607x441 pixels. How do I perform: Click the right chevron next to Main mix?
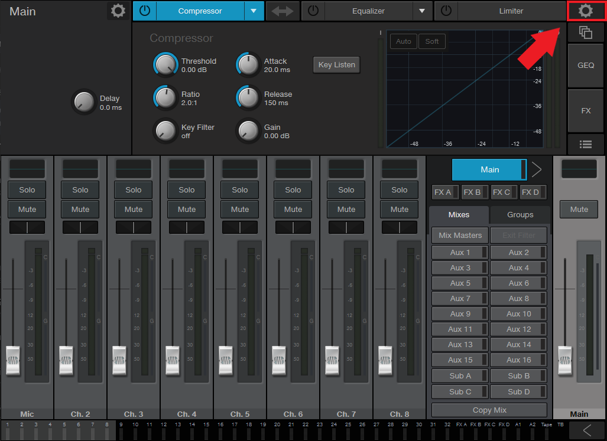(537, 169)
